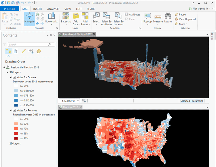Select the 2D Layers group row
Screen dimensions: 216x167
15,143
